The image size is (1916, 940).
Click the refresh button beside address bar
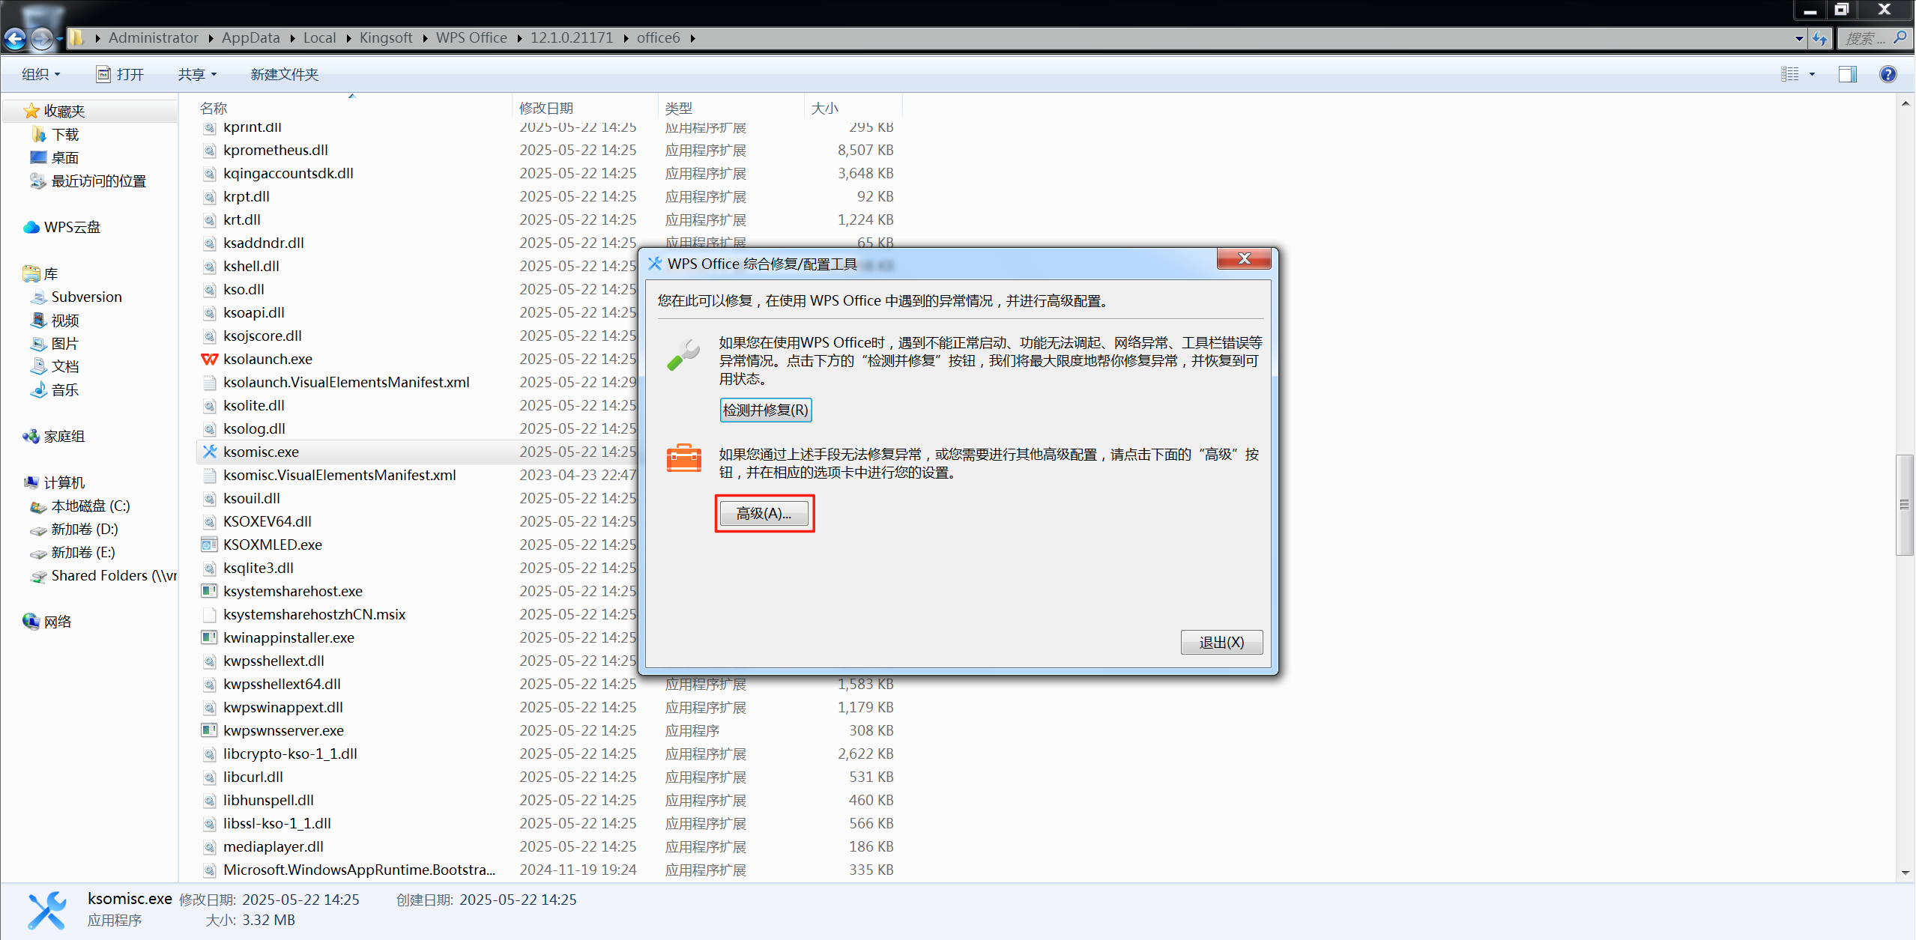(1819, 38)
